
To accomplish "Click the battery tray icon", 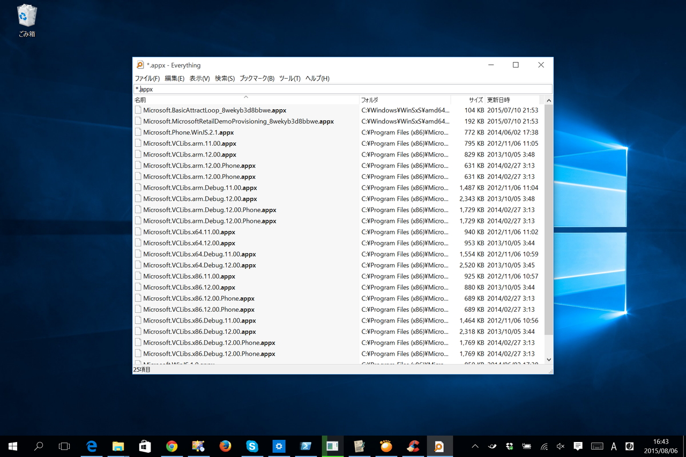I will (527, 446).
